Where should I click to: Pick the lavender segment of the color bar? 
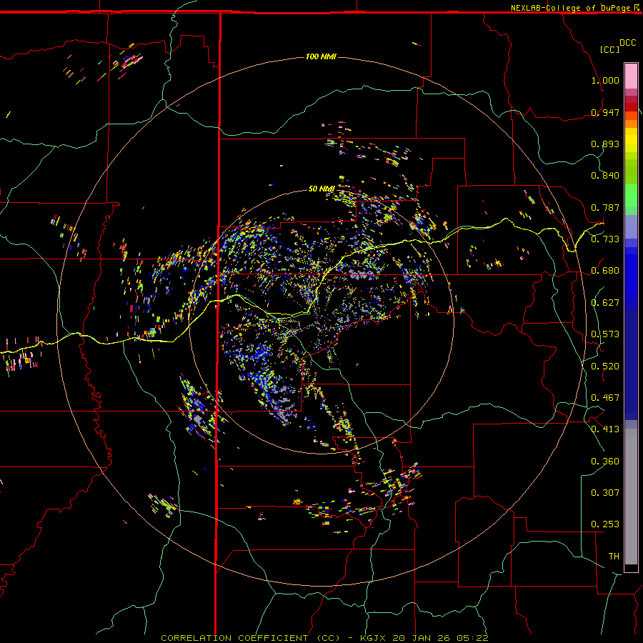click(631, 227)
